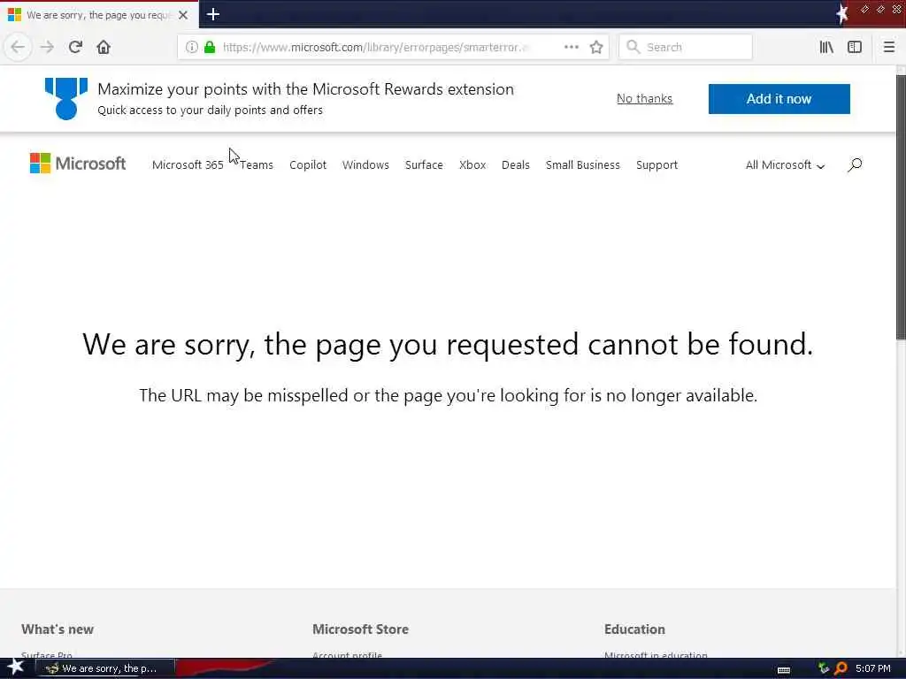Screen dimensions: 906x679
Task: Click the 5:07 PM clock
Action: pos(872,668)
